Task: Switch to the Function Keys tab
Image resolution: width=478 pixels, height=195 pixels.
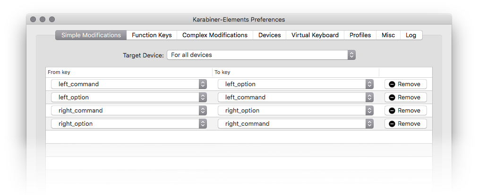Action: point(152,35)
